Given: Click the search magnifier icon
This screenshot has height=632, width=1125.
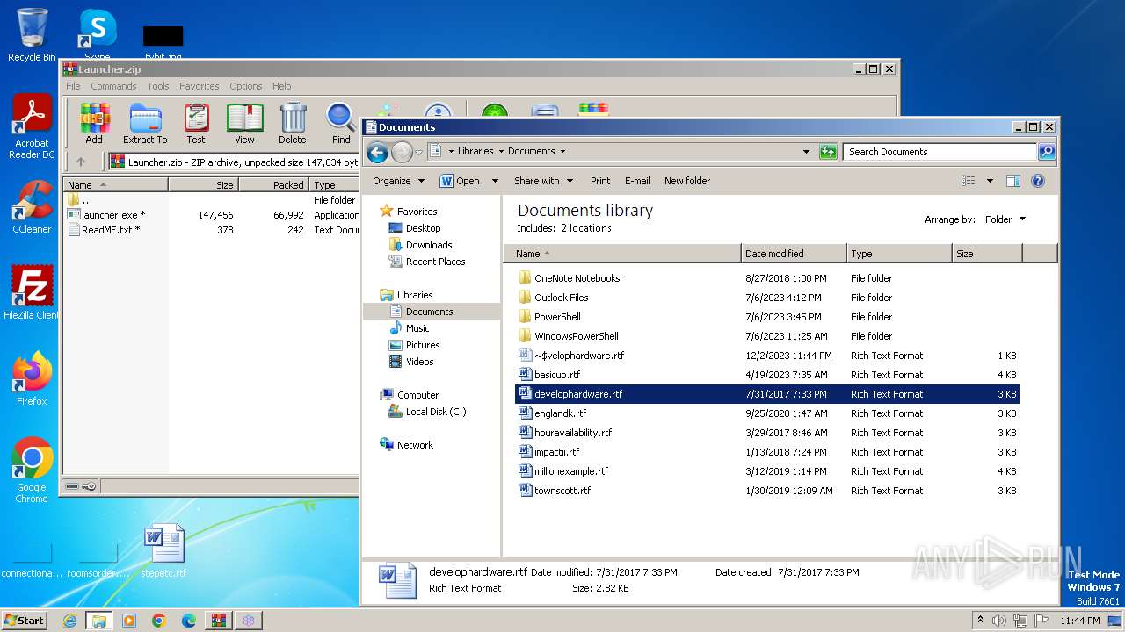Looking at the screenshot, I should click(1046, 152).
